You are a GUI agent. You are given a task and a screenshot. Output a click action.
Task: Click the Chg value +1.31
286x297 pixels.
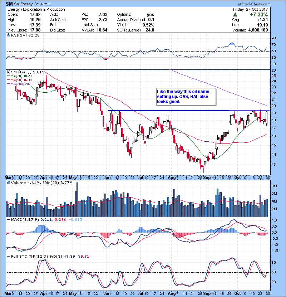click(262, 20)
